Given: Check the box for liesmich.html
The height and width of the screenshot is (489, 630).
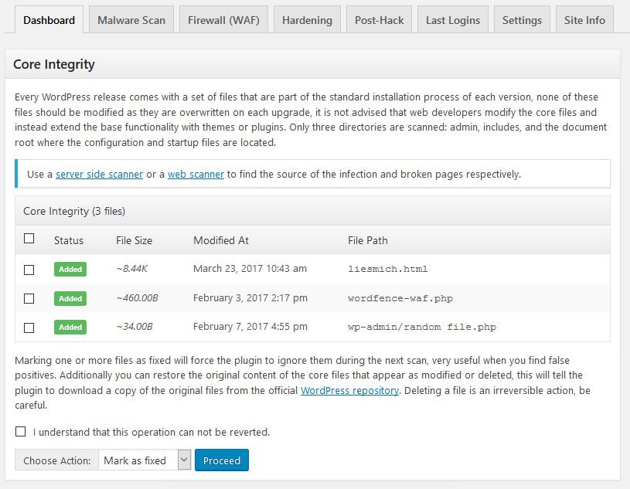Looking at the screenshot, I should tap(29, 270).
